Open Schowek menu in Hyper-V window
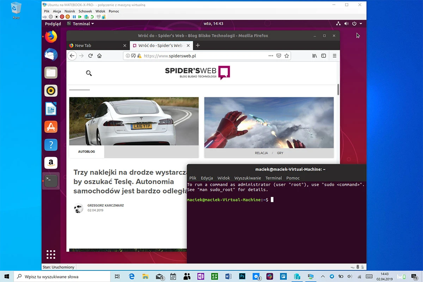Screen dimensions: 423x282 click(x=85, y=11)
